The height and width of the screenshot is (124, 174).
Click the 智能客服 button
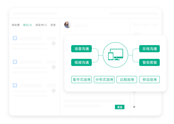click(149, 63)
